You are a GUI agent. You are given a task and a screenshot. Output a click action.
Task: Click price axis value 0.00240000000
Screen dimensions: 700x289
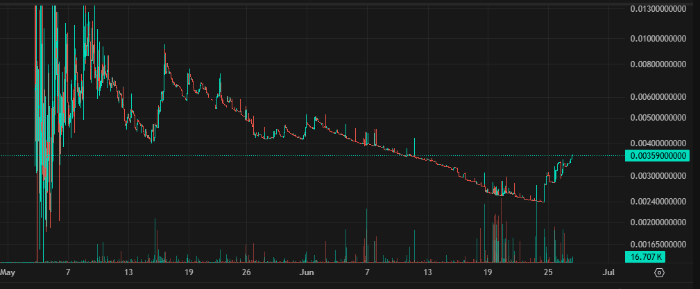click(658, 202)
